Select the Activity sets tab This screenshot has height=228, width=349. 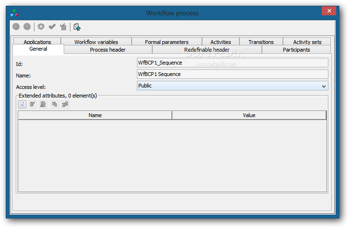pos(307,42)
